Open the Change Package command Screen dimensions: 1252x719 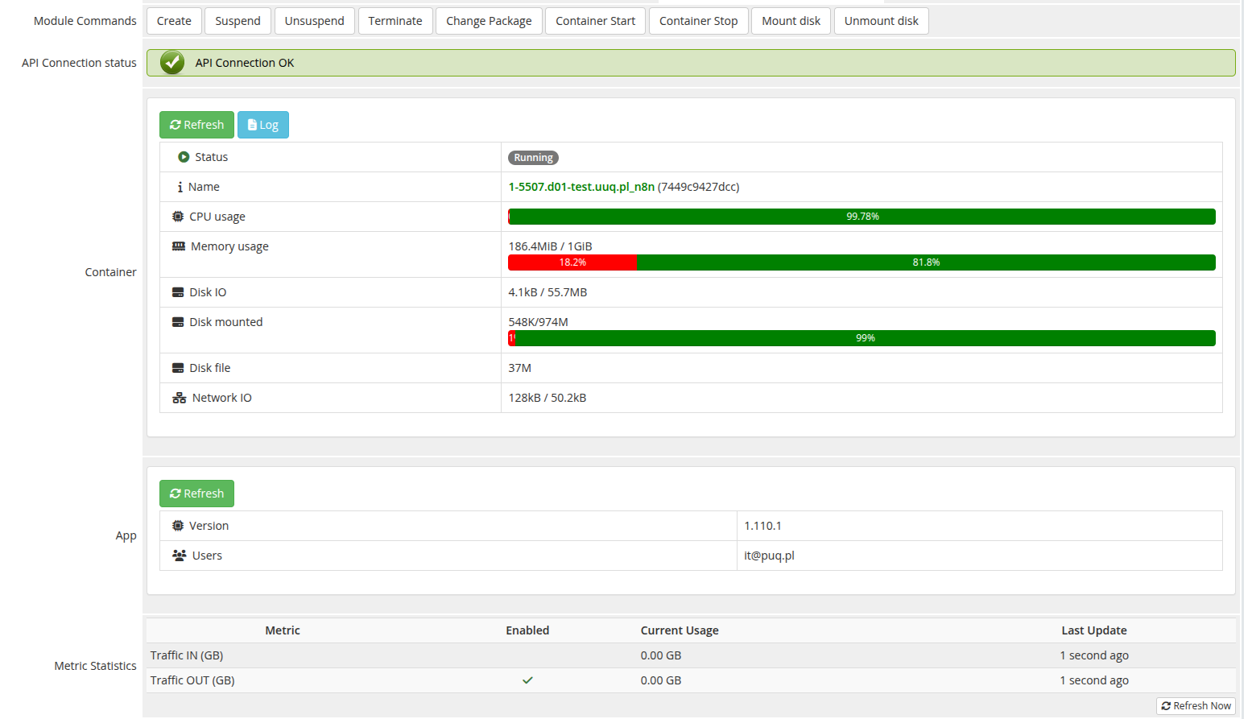coord(489,21)
